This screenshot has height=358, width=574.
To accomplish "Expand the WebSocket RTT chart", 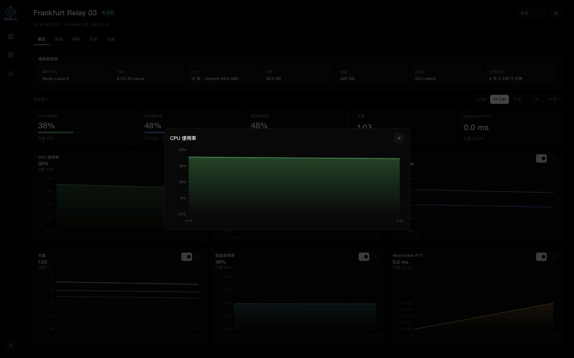I will click(553, 257).
